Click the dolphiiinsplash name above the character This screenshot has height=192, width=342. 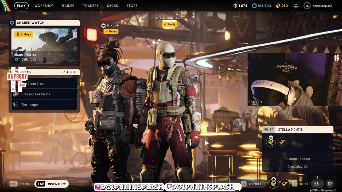click(x=169, y=18)
